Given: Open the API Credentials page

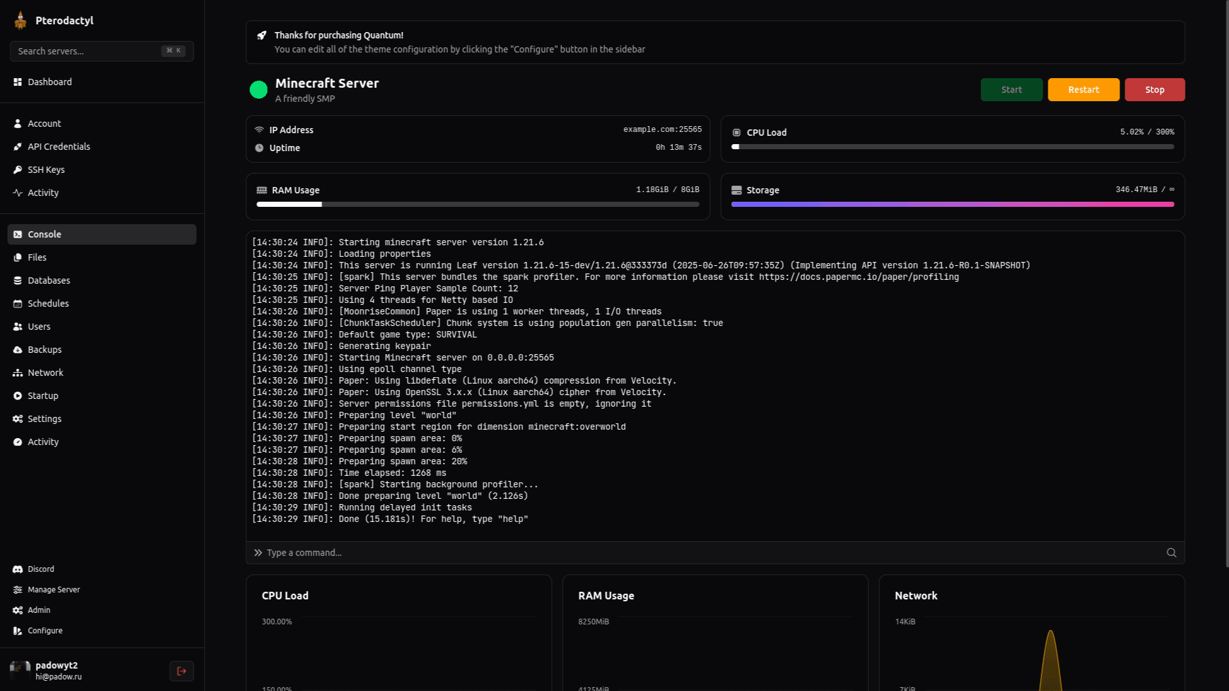Looking at the screenshot, I should coord(58,147).
